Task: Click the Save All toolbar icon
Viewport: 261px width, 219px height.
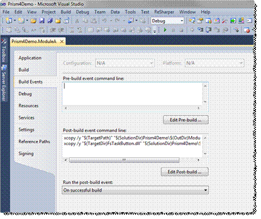Action: (x=50, y=21)
